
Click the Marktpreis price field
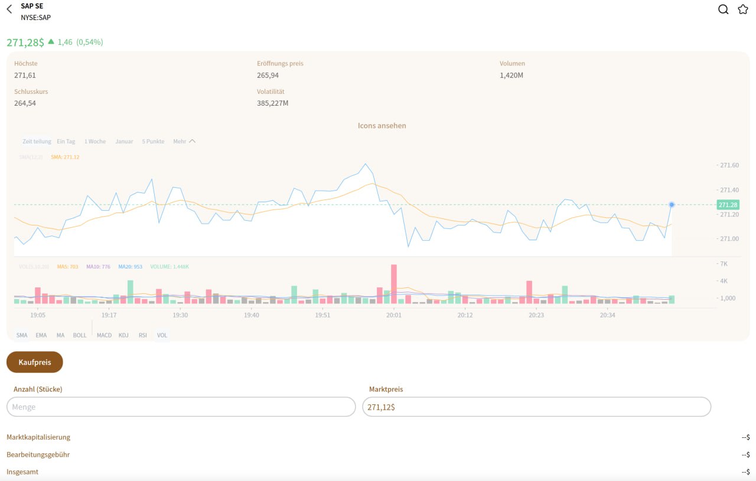536,407
